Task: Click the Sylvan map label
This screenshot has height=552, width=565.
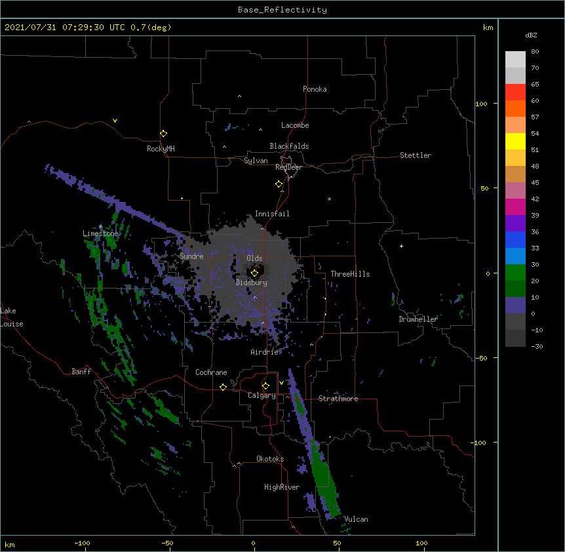Action: point(256,161)
